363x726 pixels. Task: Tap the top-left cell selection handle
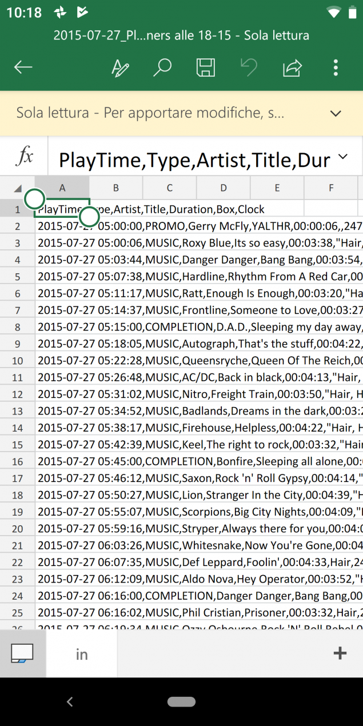(35, 199)
